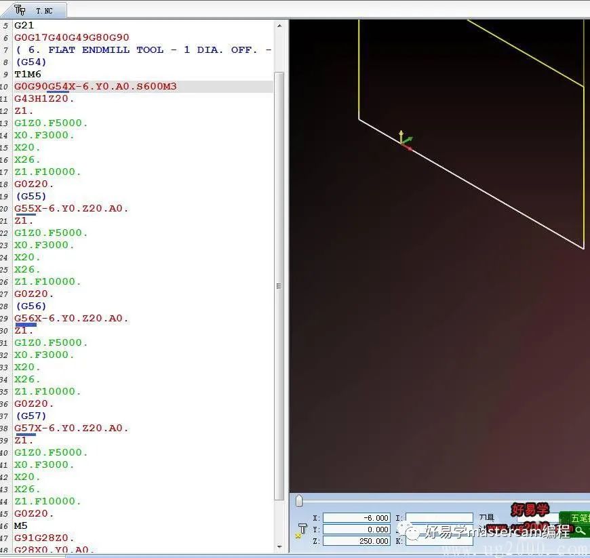Click the code editor scroll up arrow

click(x=279, y=26)
